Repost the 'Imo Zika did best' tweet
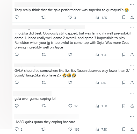 (44, 55)
